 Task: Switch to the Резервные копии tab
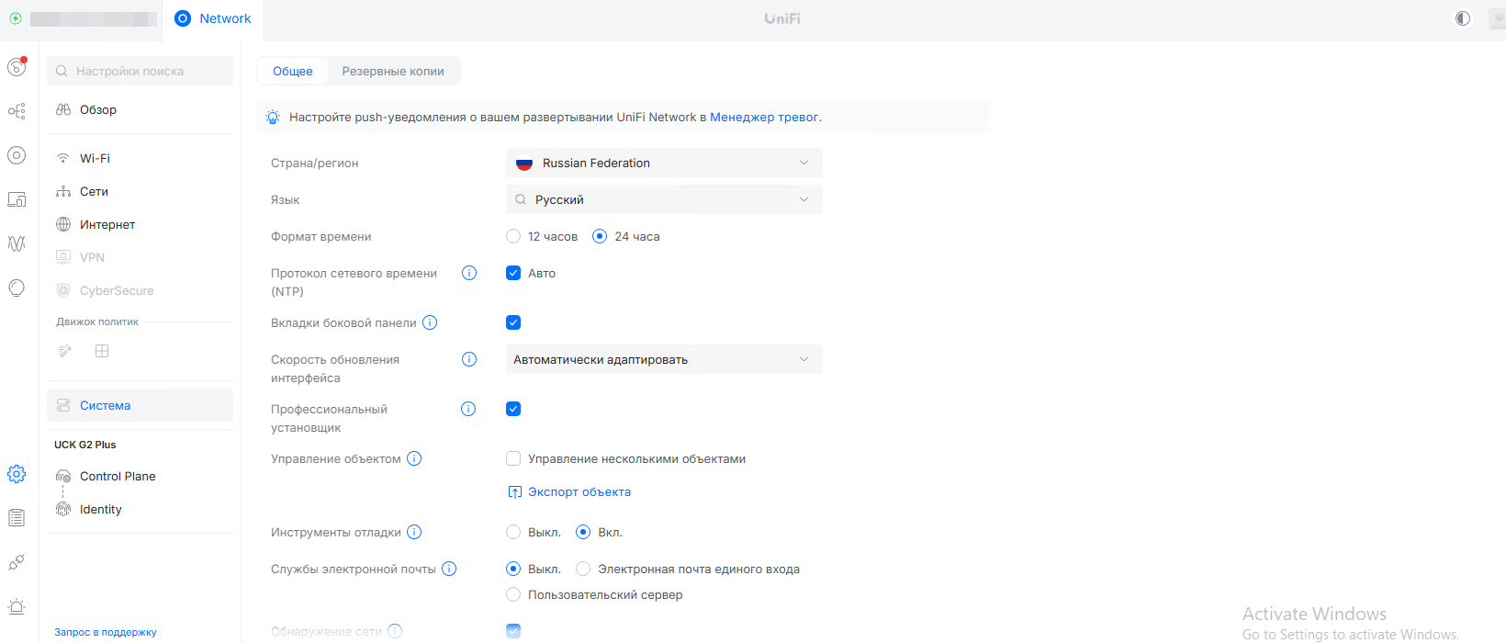pyautogui.click(x=393, y=71)
